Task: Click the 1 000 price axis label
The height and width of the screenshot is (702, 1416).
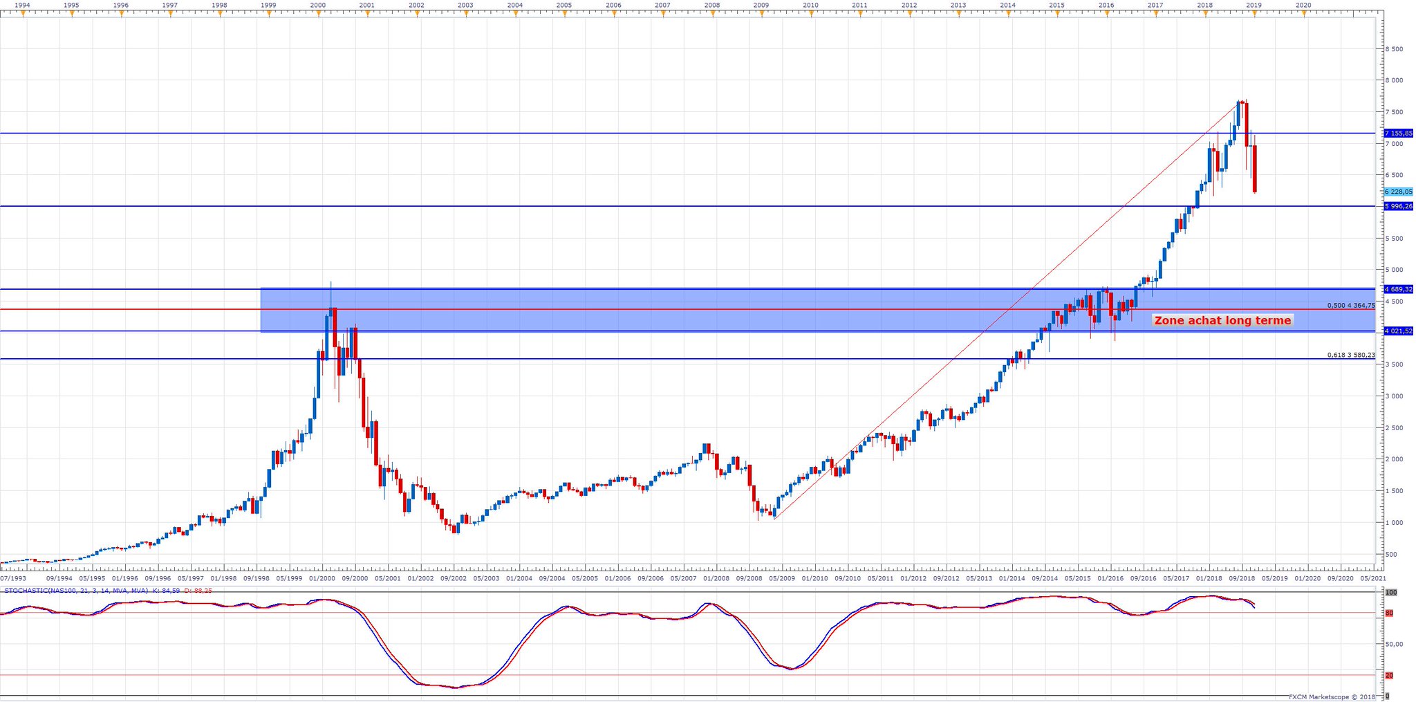Action: 1393,523
